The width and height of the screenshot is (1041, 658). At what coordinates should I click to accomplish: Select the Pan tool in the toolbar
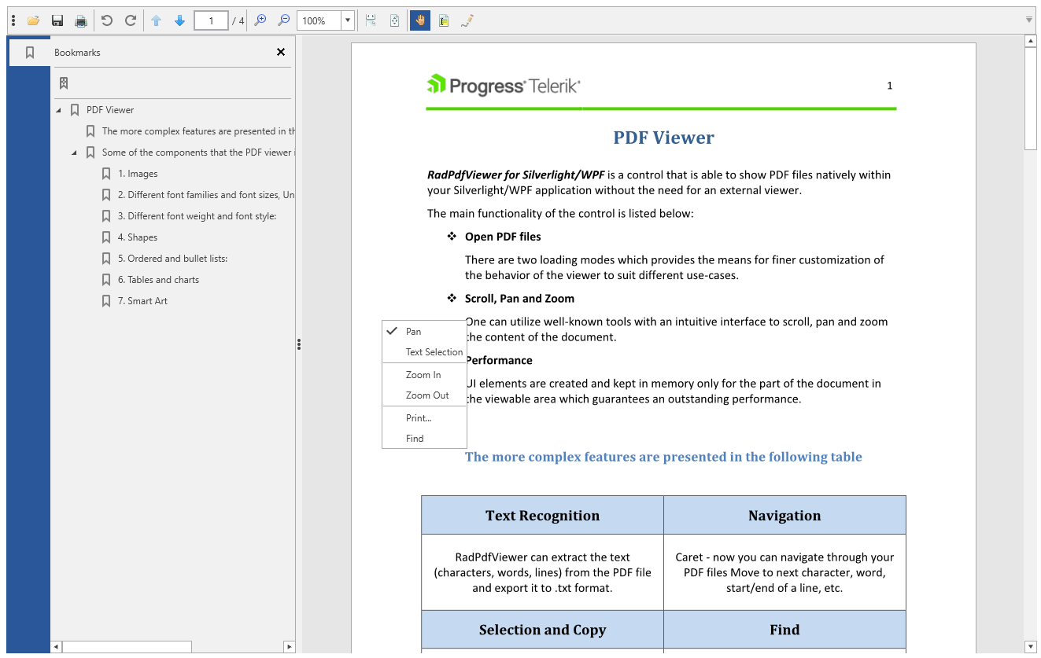click(419, 20)
